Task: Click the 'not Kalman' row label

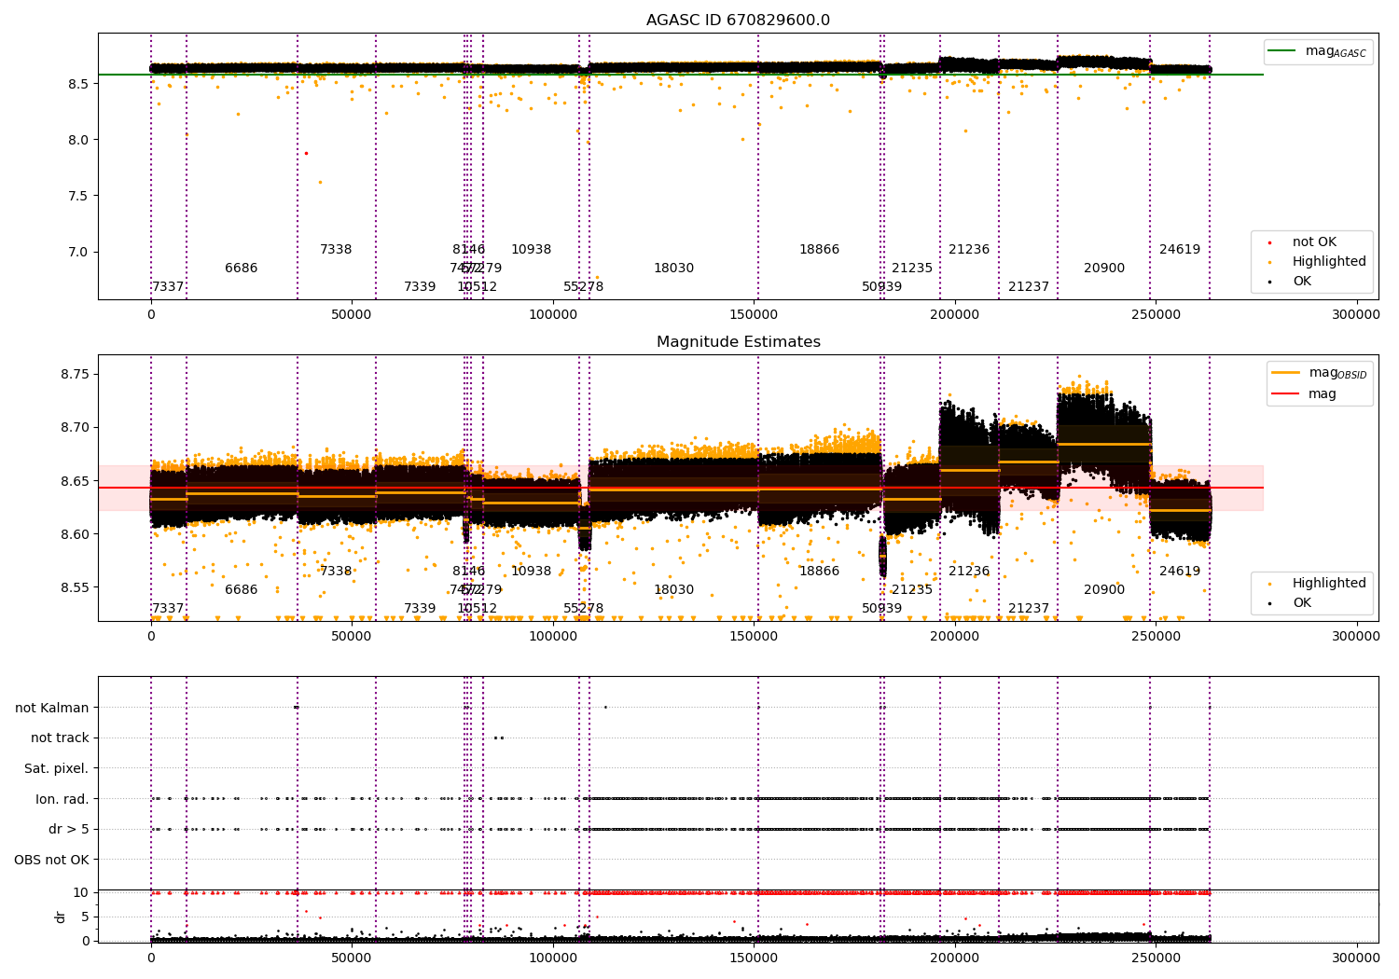Action: point(52,708)
